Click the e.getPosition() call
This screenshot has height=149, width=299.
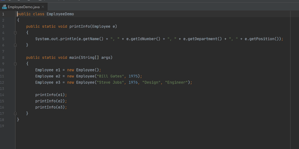click(x=262, y=39)
